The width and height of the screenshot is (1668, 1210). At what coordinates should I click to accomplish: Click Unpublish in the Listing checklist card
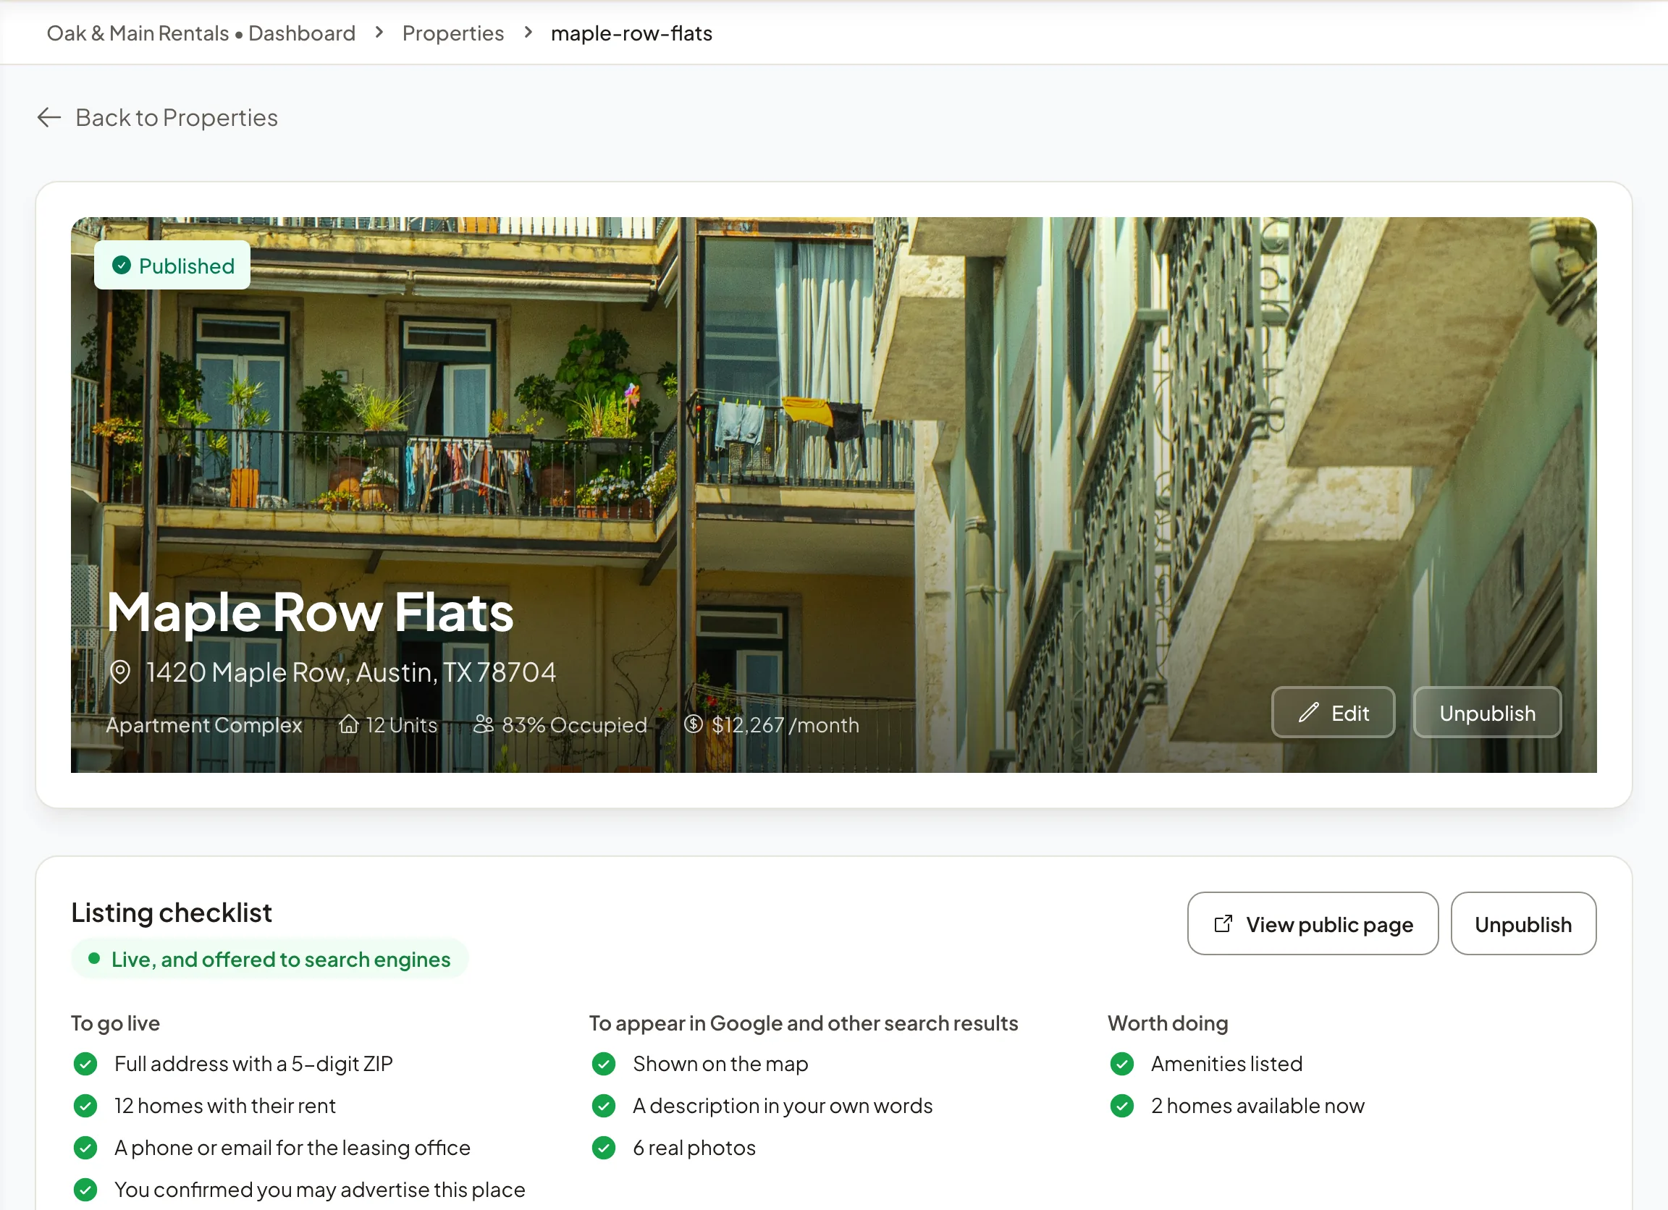[1523, 924]
